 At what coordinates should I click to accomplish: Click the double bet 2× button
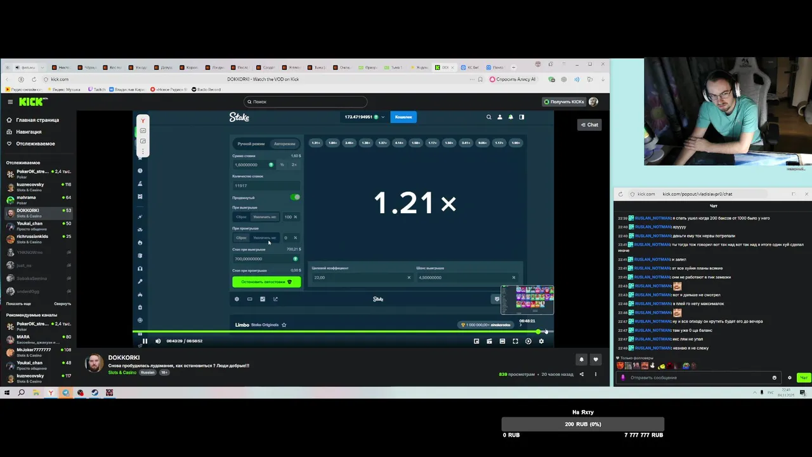pos(294,165)
